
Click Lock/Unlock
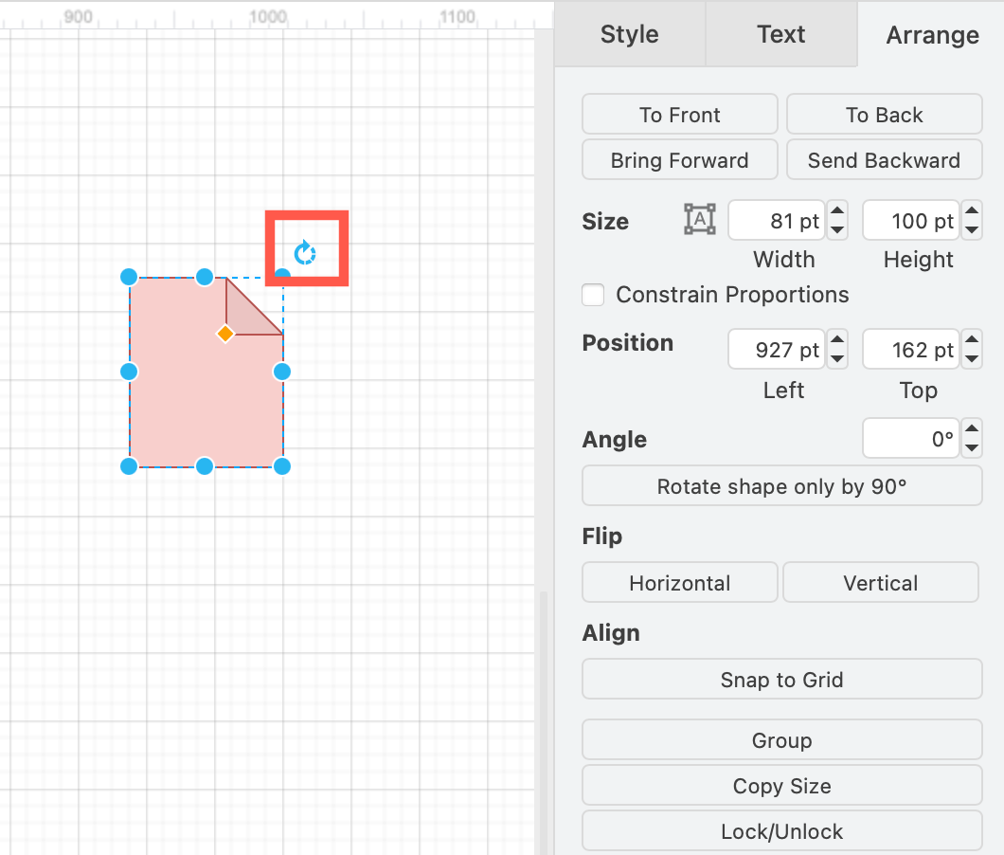(781, 831)
